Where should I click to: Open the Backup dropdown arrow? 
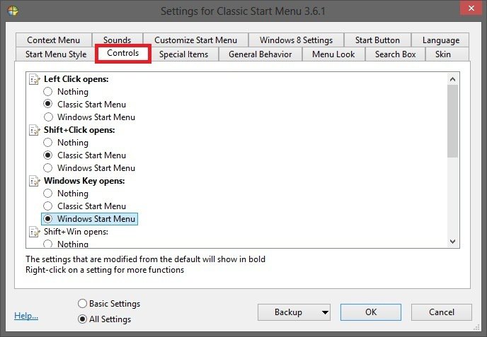325,312
